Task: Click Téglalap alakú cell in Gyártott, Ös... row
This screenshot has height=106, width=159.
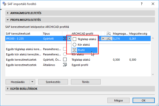Action: (x=81, y=60)
